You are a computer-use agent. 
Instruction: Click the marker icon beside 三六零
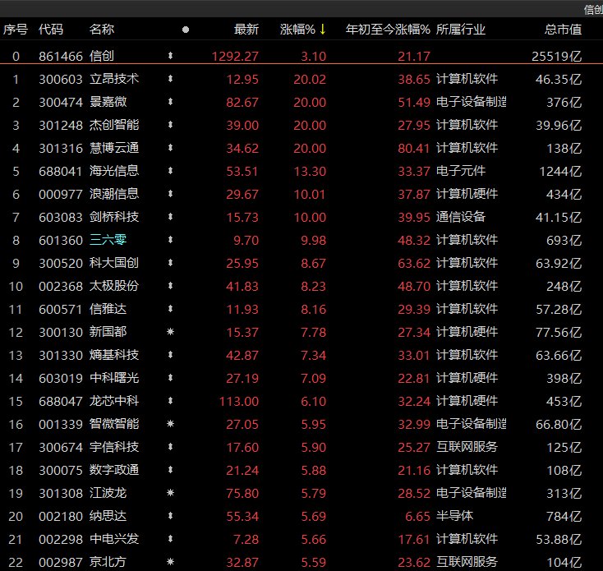[x=170, y=240]
